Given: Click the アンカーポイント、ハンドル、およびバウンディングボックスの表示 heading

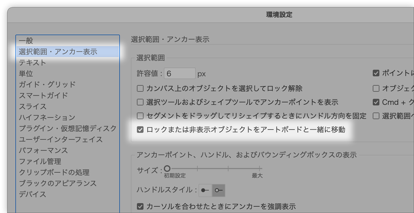Looking at the screenshot, I should point(247,155).
